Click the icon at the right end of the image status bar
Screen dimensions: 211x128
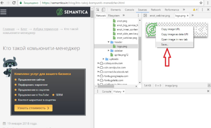tap(209, 85)
